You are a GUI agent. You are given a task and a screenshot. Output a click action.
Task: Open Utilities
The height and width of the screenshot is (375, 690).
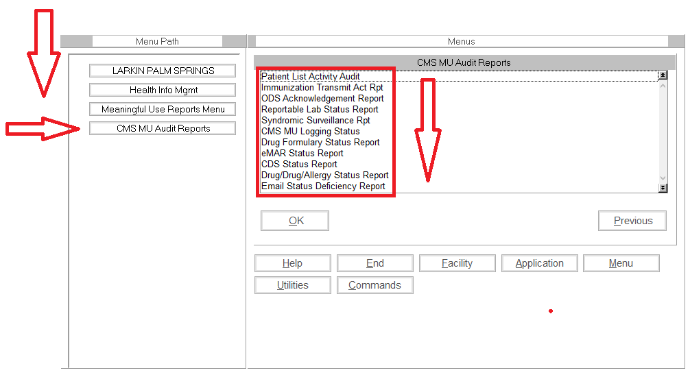tap(292, 285)
